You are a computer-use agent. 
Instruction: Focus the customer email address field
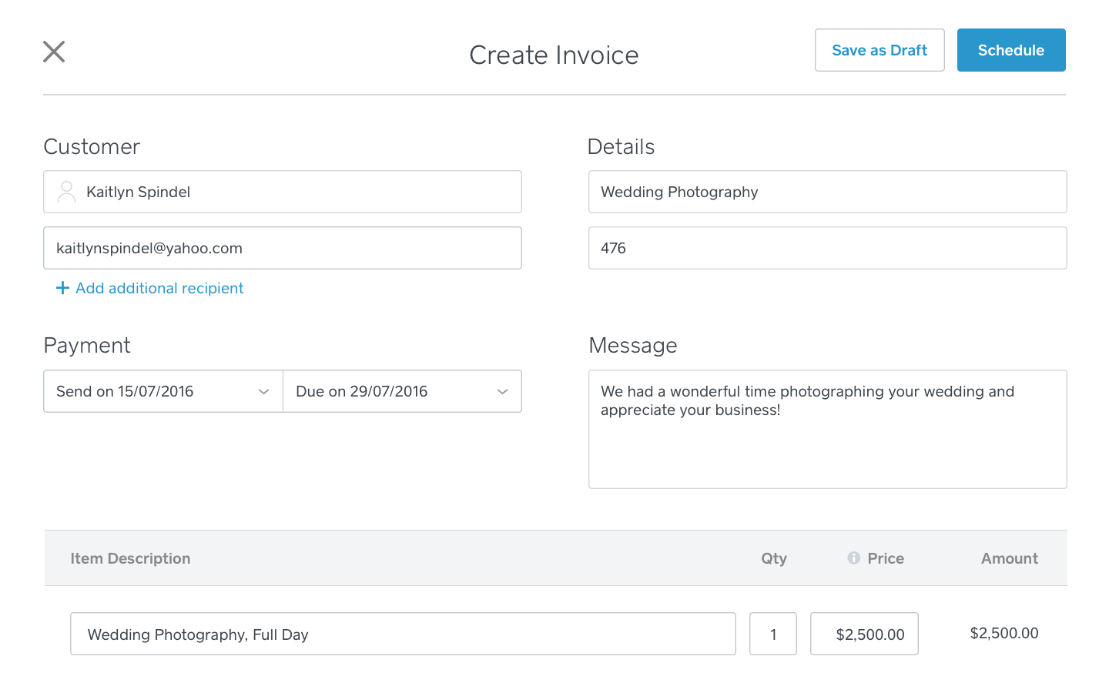pos(282,248)
